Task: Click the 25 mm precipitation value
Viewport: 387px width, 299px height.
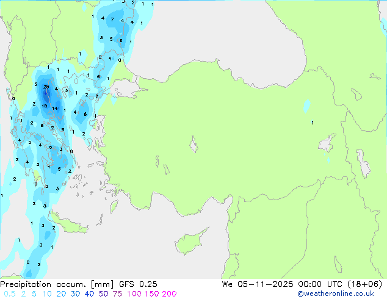Action: (x=46, y=87)
